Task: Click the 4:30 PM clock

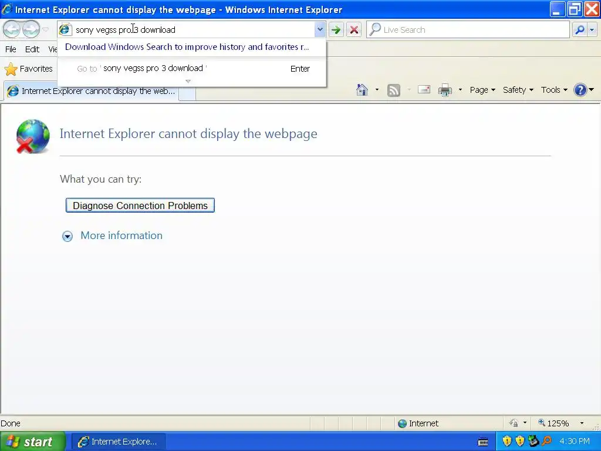Action: coord(574,442)
